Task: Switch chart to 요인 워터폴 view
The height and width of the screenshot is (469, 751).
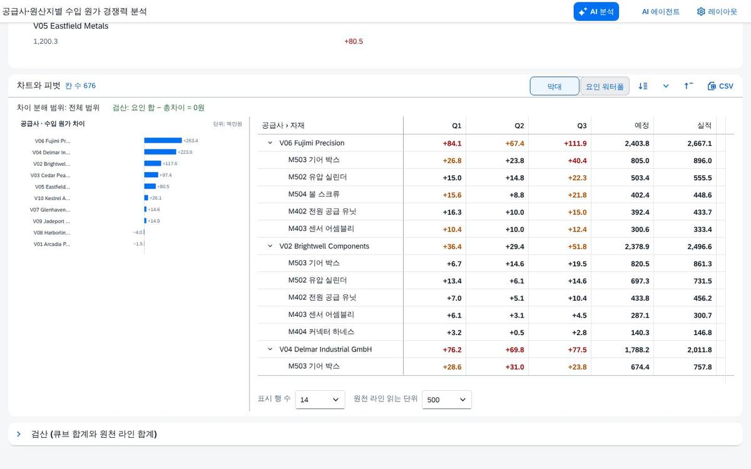Action: click(x=605, y=86)
